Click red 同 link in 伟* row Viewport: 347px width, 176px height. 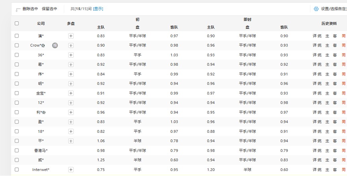click(343, 74)
